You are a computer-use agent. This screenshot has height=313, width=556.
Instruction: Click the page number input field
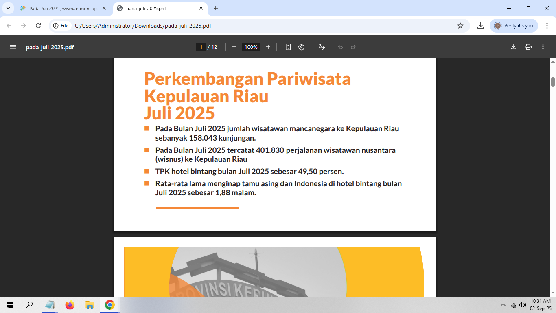(x=201, y=47)
